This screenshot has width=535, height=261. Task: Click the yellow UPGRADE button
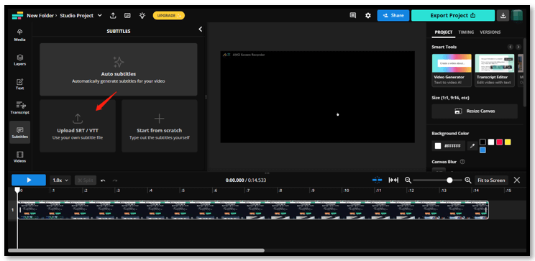(168, 15)
